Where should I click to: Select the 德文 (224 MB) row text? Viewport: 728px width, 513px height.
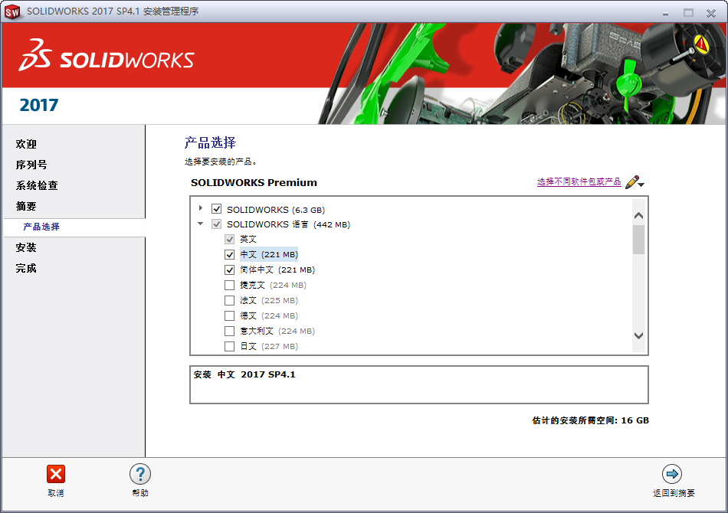click(x=269, y=316)
